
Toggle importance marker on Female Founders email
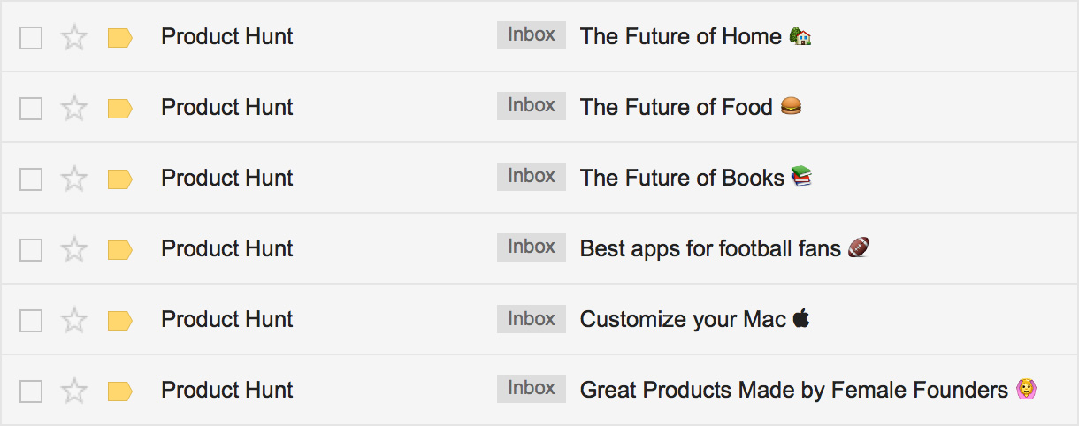click(x=119, y=391)
